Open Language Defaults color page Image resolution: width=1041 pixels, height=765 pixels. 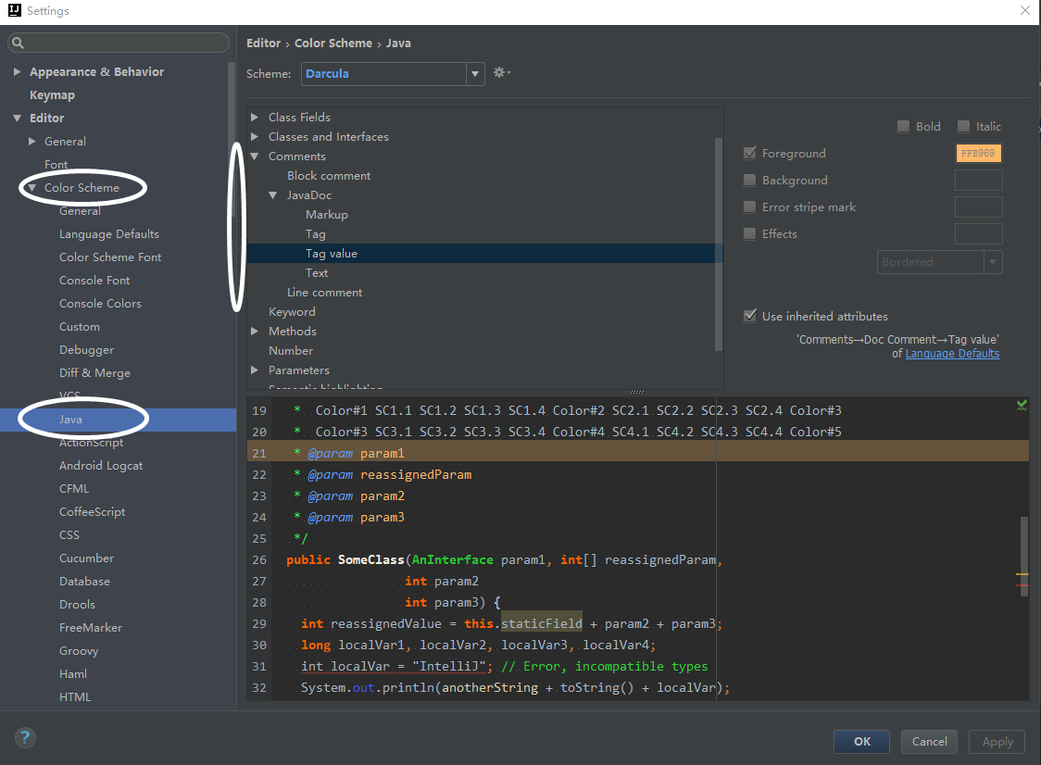tap(109, 233)
